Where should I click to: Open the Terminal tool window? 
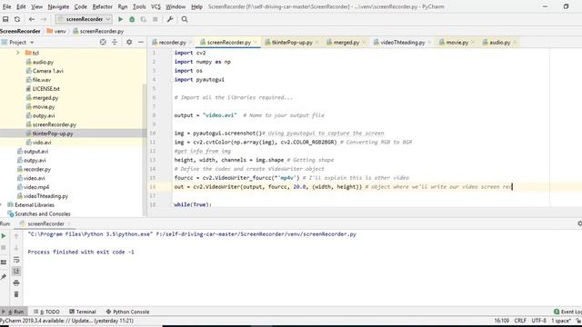pos(83,312)
